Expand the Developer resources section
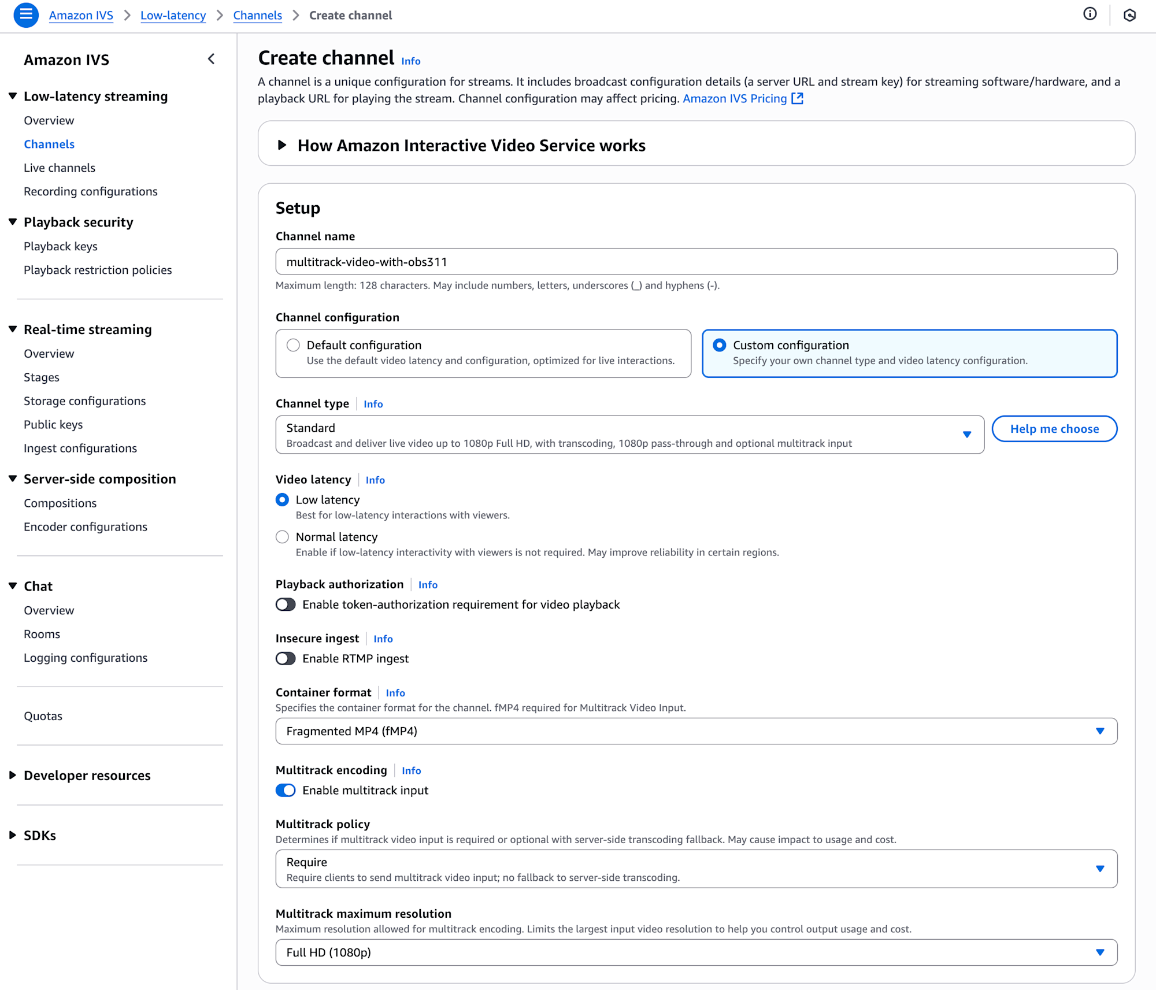The image size is (1156, 990). pyautogui.click(x=13, y=775)
